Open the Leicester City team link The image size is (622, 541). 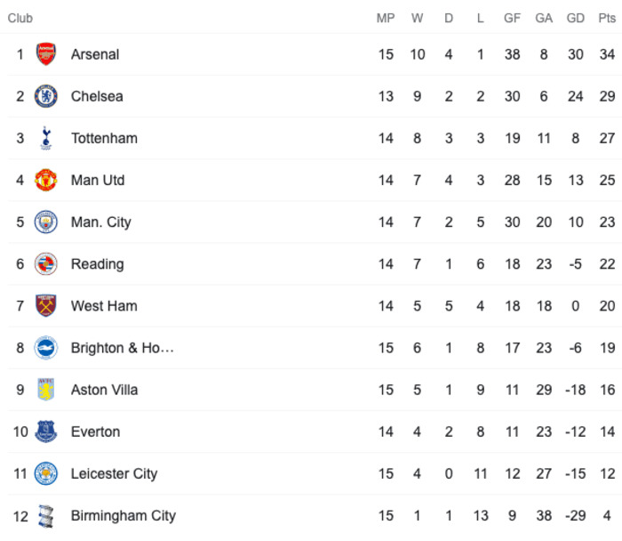pyautogui.click(x=115, y=474)
